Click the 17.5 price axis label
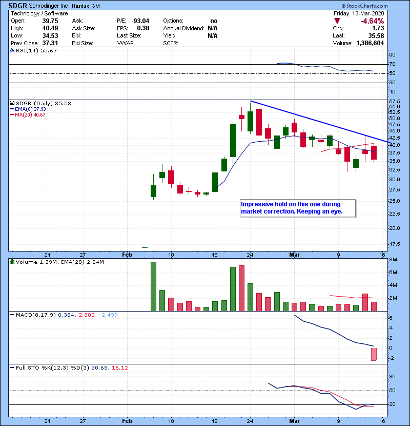This screenshot has height=426, width=410. coord(394,244)
